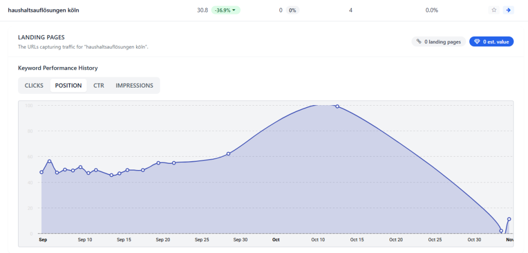Click the 0% clicks change badge
This screenshot has height=253, width=528.
tap(292, 10)
